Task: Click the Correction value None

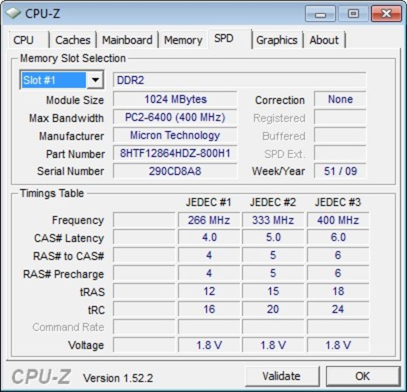Action: [340, 99]
